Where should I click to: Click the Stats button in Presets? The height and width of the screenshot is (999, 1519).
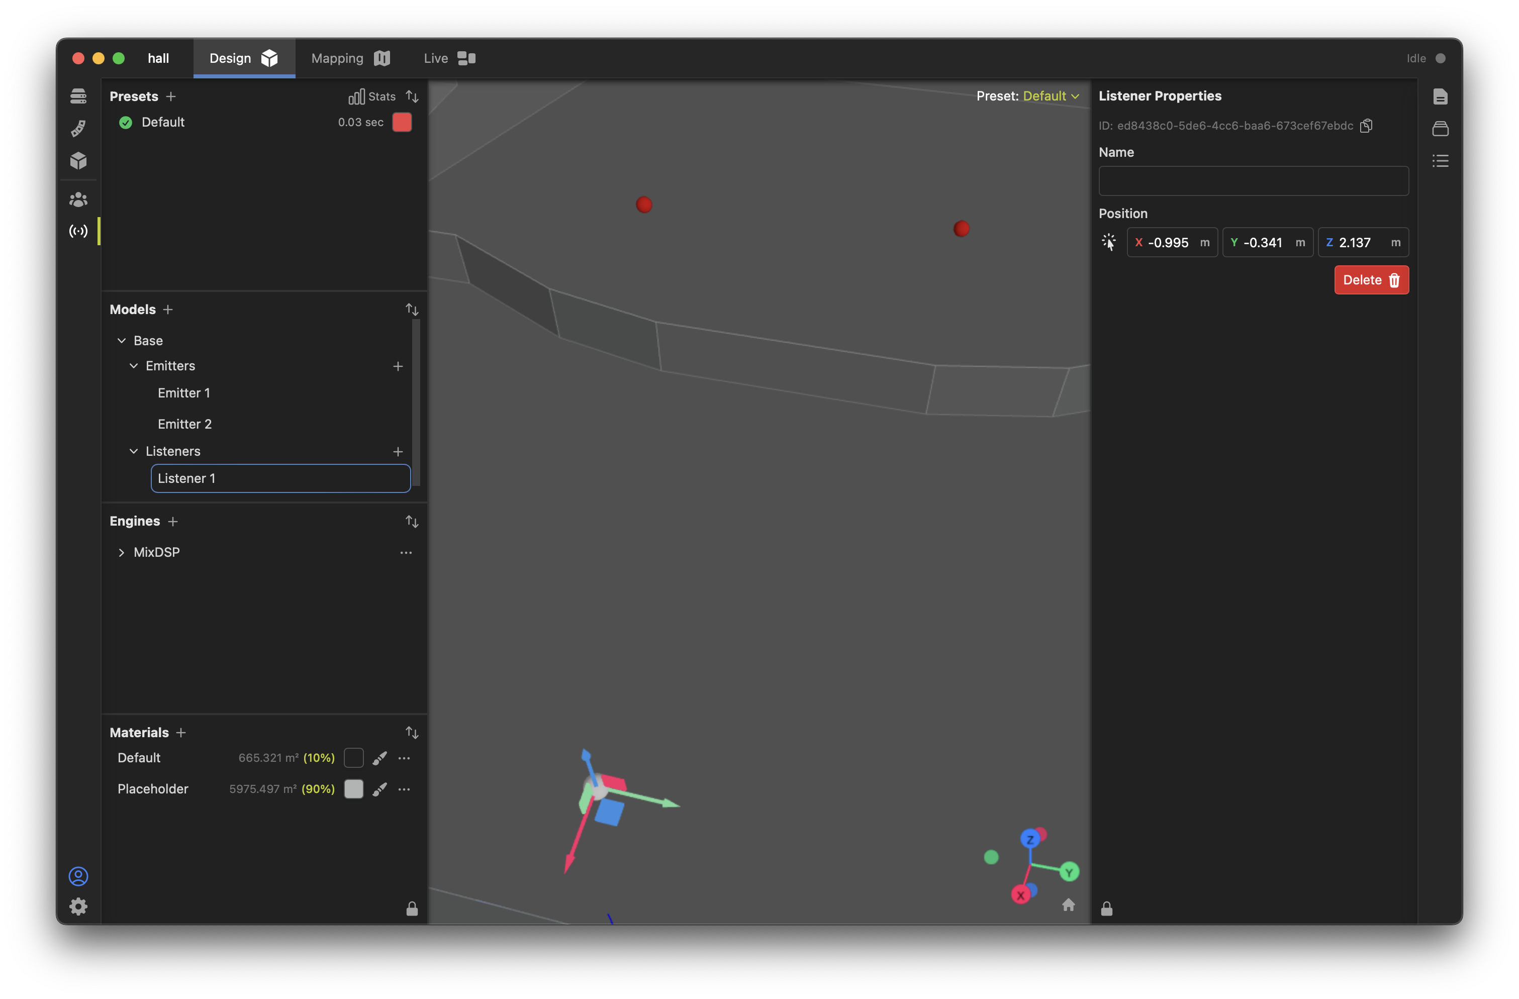click(372, 96)
